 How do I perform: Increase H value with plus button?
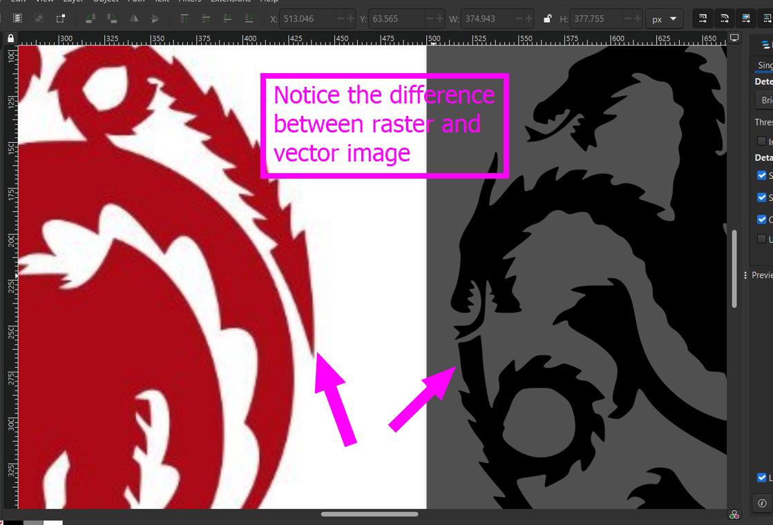click(x=638, y=19)
